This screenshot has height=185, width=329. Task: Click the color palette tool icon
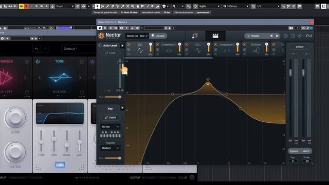(x=164, y=6)
